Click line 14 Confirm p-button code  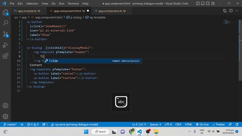pyautogui.click(x=65, y=78)
